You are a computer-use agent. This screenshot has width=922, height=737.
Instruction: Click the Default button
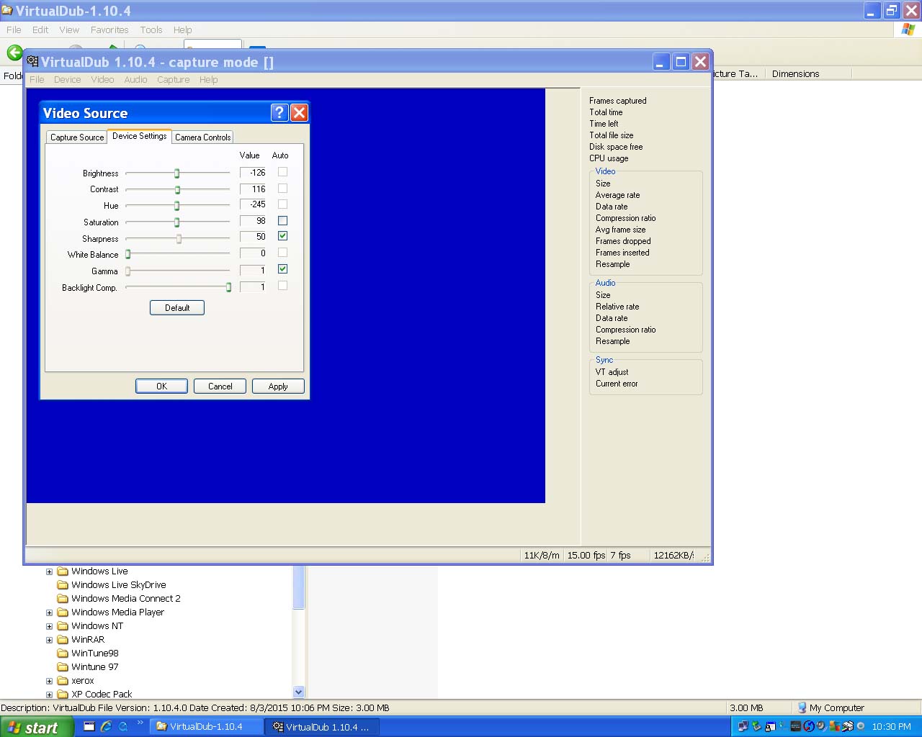pyautogui.click(x=177, y=308)
